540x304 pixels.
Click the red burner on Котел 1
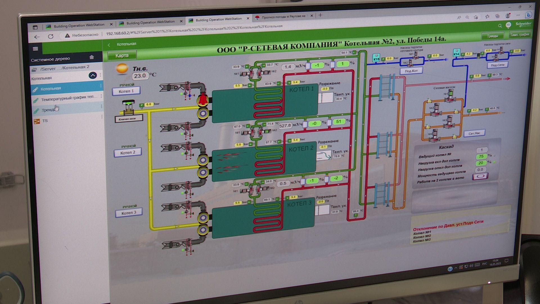click(x=203, y=100)
